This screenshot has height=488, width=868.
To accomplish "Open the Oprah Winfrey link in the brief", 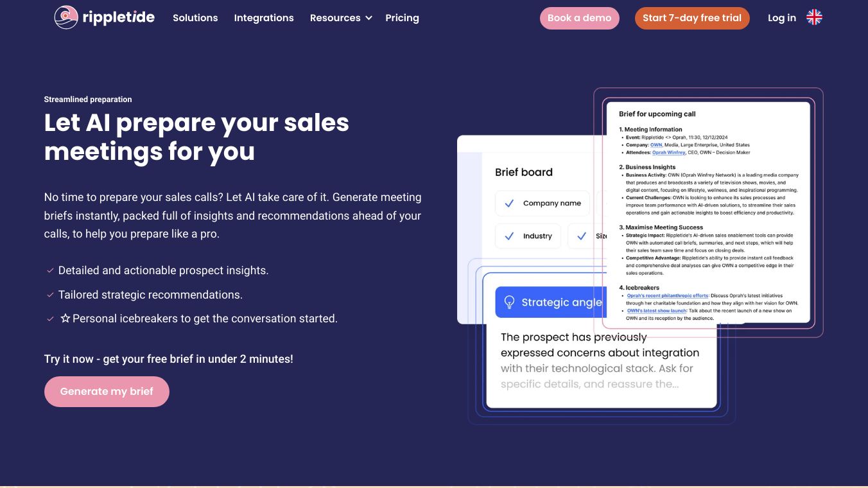I will (x=668, y=153).
